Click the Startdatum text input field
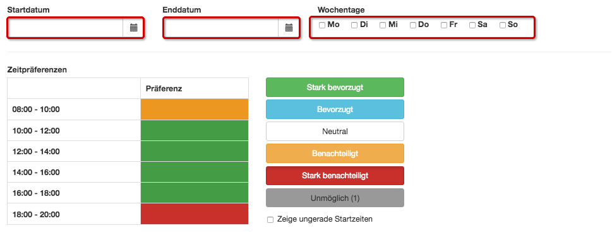The height and width of the screenshot is (233, 612). 66,28
